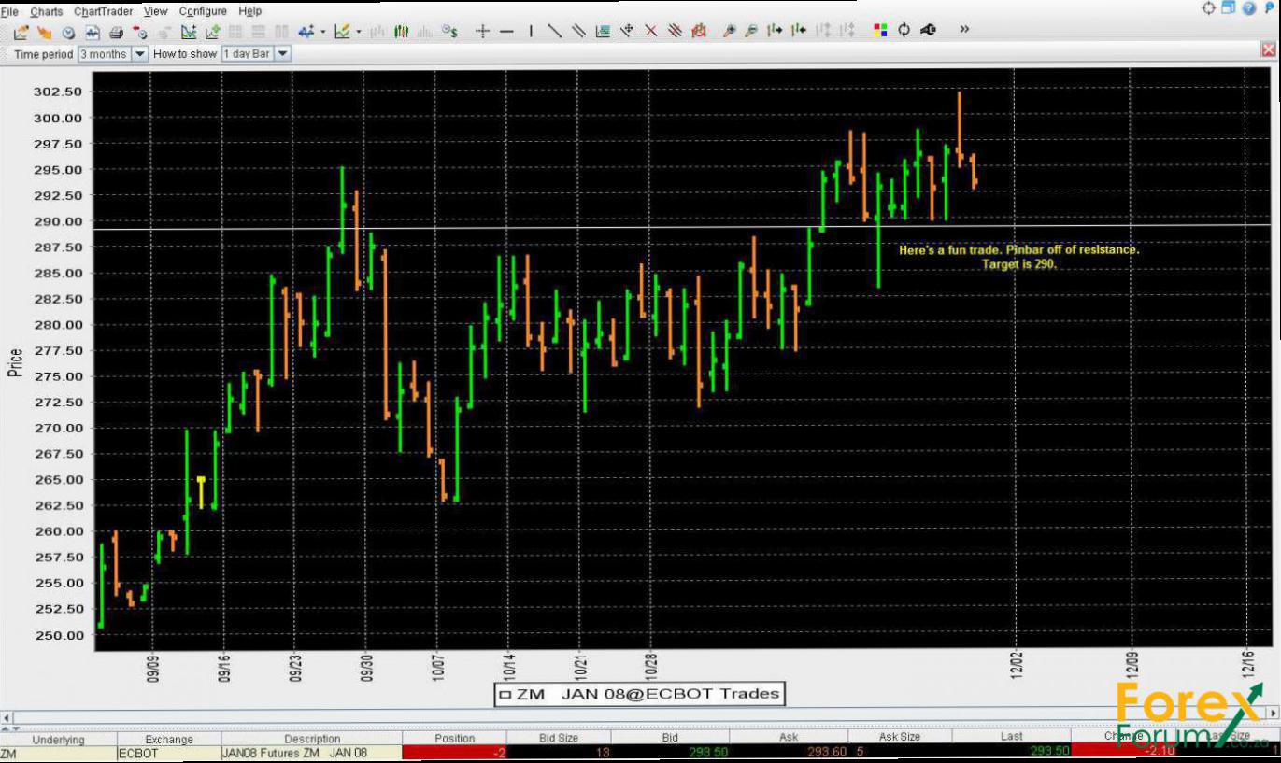Image resolution: width=1281 pixels, height=763 pixels.
Task: Click the print chart icon
Action: tap(116, 32)
